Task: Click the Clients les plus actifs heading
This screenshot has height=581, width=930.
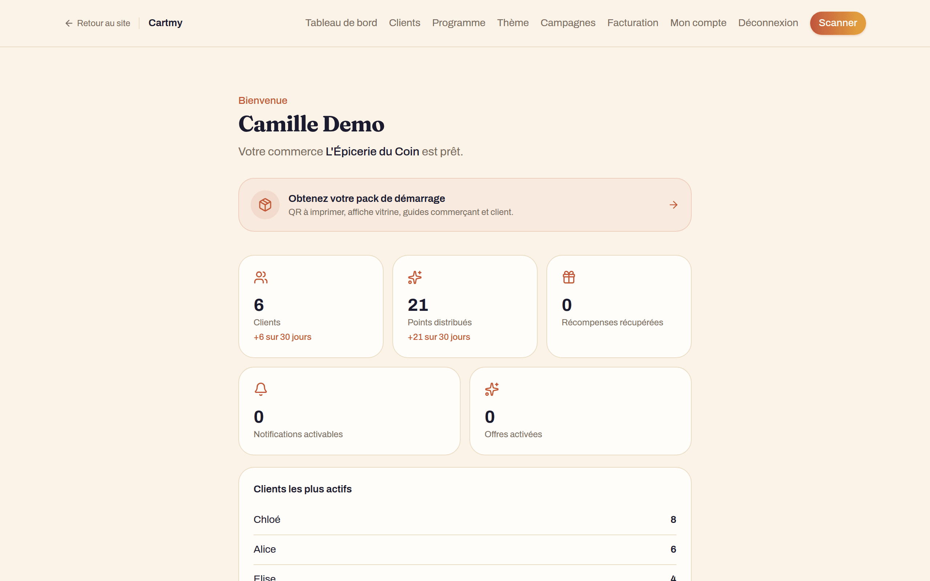Action: (303, 489)
